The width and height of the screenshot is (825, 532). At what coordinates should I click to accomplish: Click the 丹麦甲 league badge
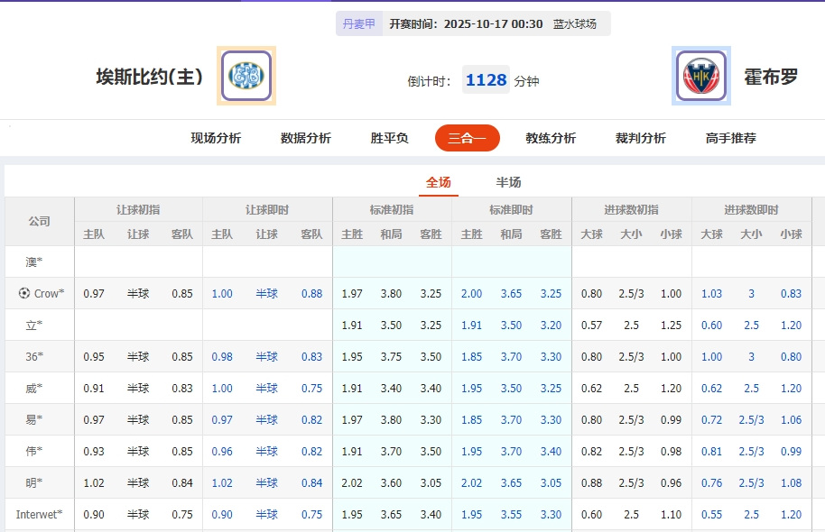click(360, 23)
